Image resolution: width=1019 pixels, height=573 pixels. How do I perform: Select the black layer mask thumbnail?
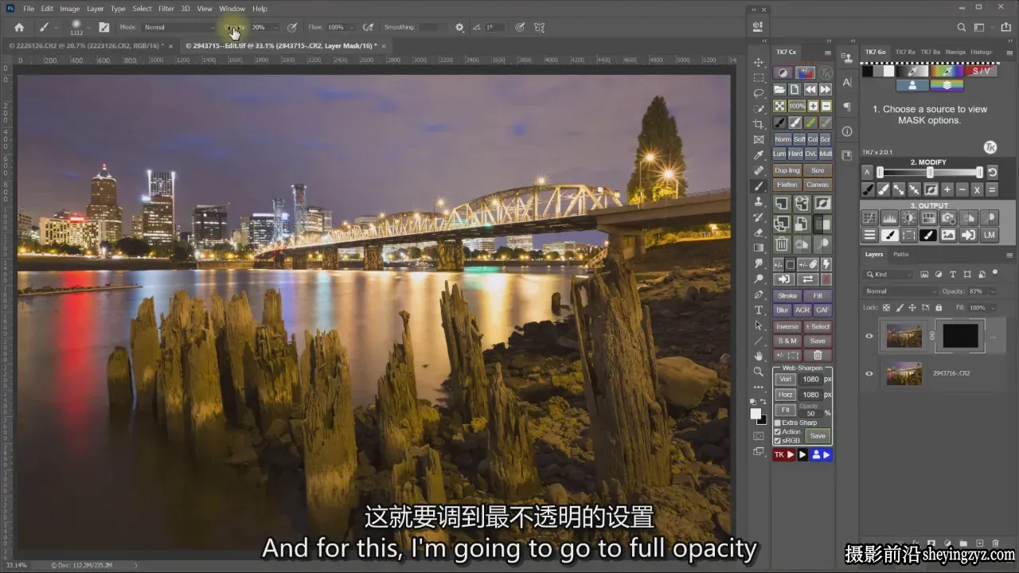(x=960, y=336)
